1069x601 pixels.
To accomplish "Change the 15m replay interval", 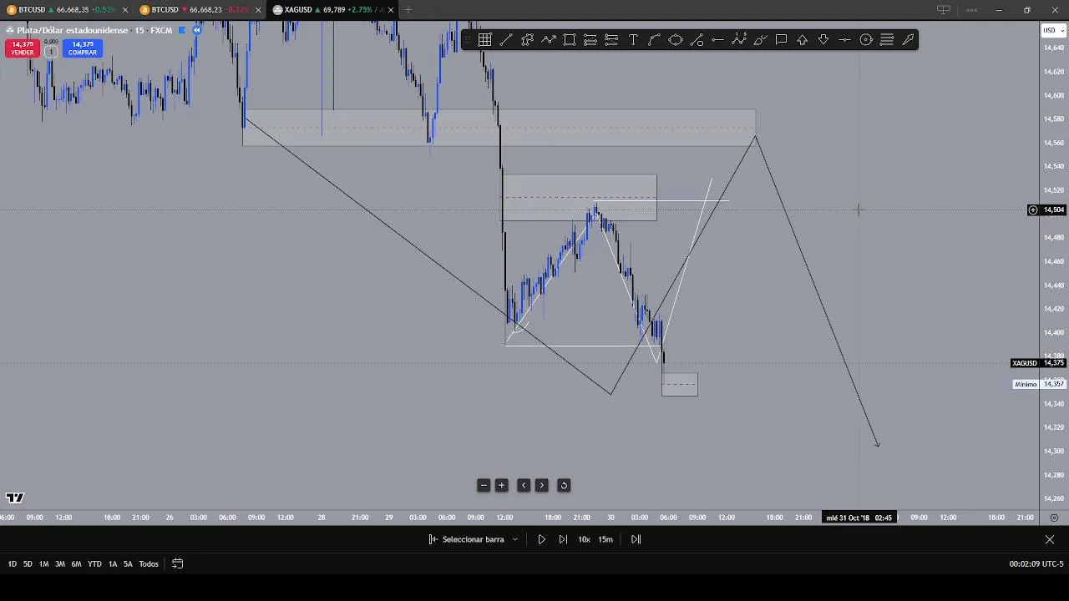I will coord(605,539).
